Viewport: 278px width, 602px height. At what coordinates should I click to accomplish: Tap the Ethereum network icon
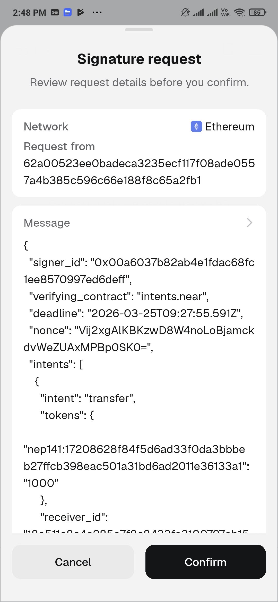click(196, 126)
